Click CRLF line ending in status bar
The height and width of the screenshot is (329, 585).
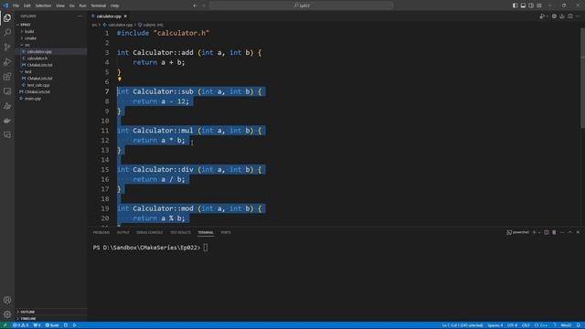click(x=526, y=325)
